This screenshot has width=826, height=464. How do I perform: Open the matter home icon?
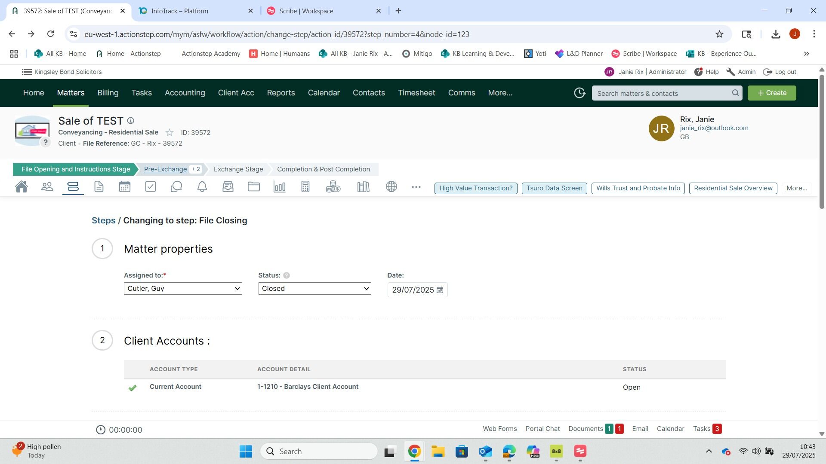[x=21, y=187]
